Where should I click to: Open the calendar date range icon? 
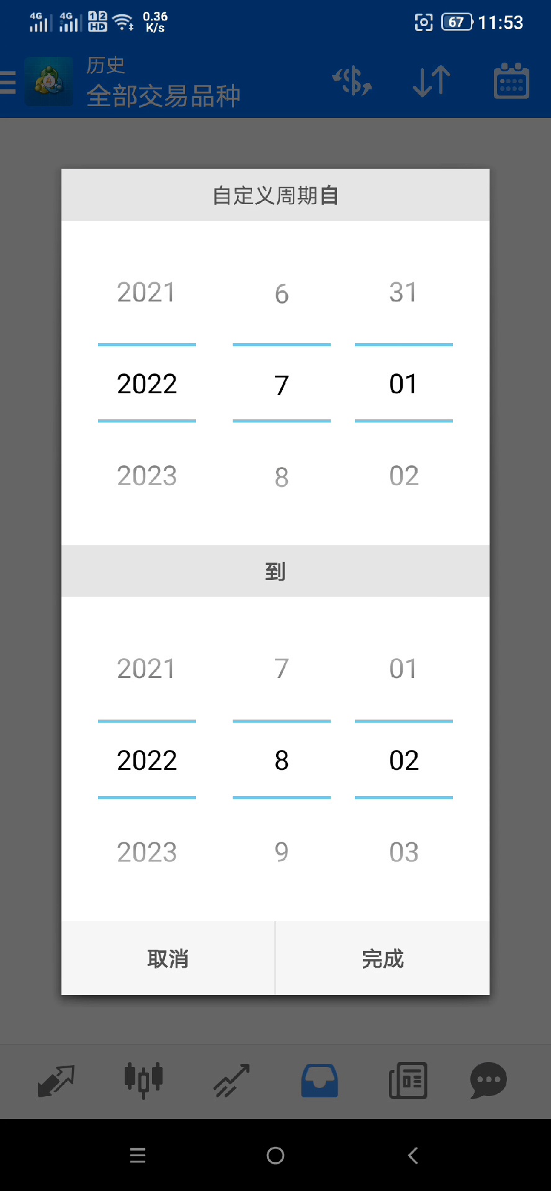pyautogui.click(x=511, y=81)
